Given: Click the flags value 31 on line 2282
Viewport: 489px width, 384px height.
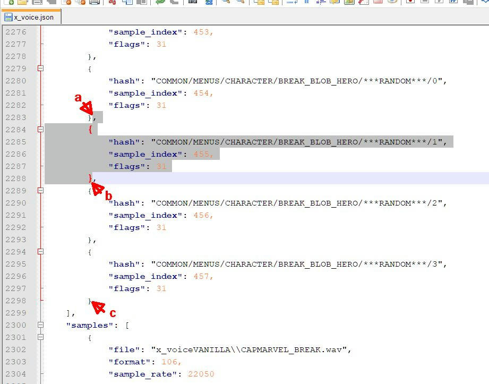Looking at the screenshot, I should tap(161, 106).
